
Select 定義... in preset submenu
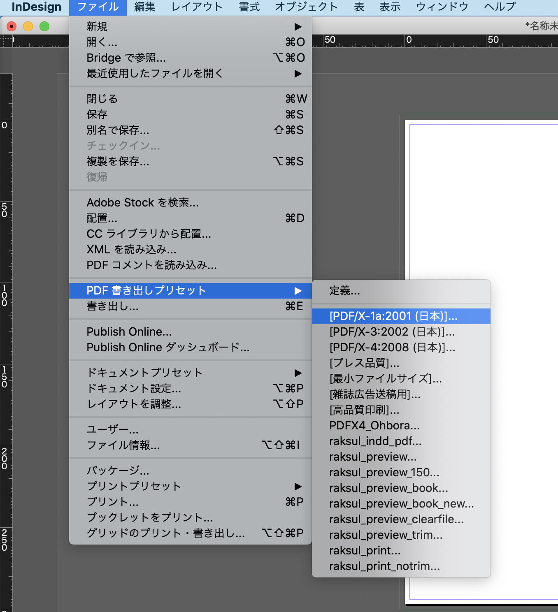(x=401, y=291)
